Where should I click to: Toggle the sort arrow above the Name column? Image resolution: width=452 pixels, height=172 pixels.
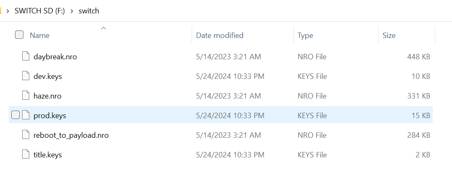[103, 28]
